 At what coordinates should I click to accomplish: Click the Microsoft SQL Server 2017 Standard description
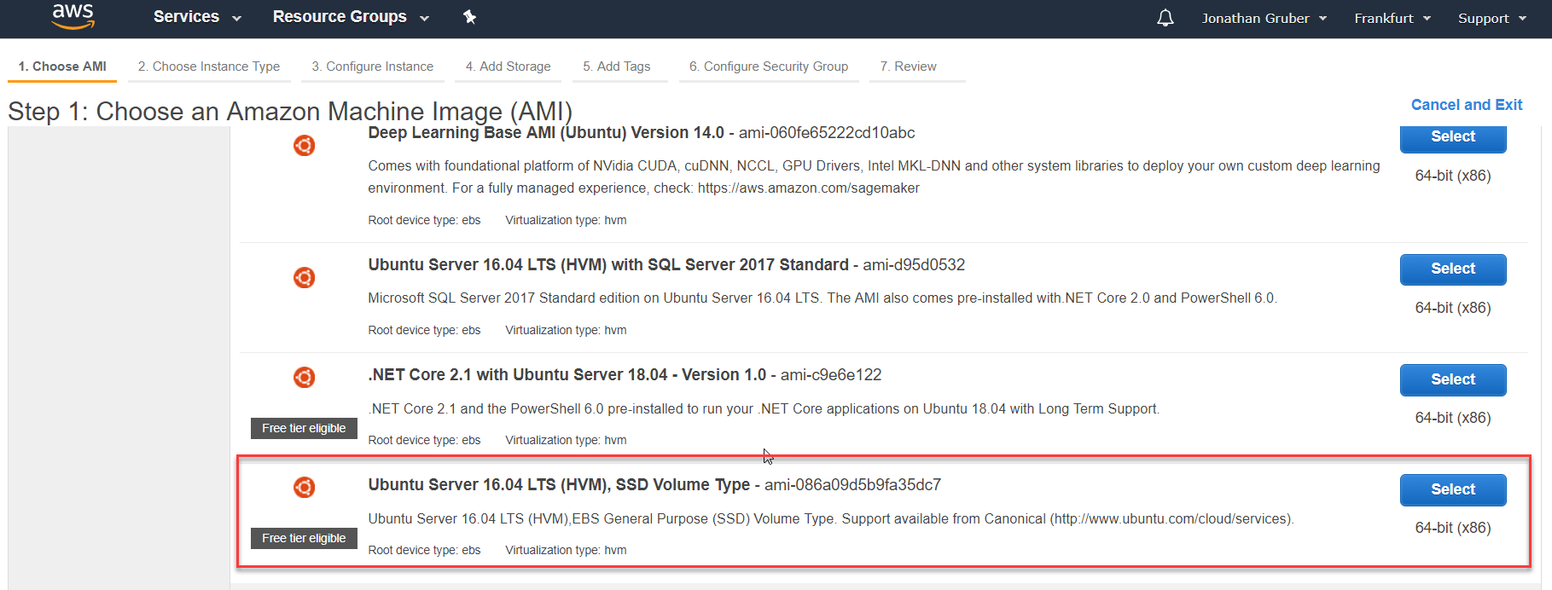823,298
